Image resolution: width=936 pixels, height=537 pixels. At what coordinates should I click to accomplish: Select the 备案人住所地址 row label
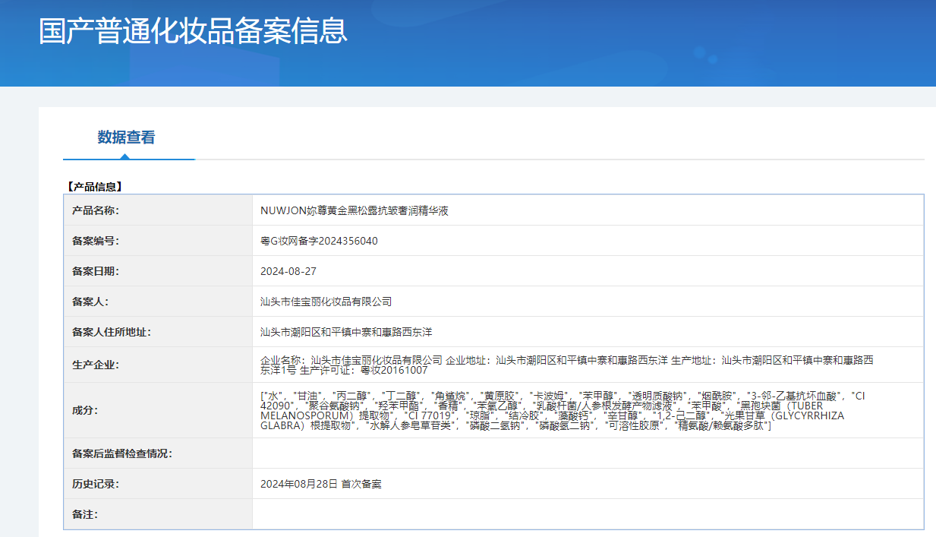point(112,332)
